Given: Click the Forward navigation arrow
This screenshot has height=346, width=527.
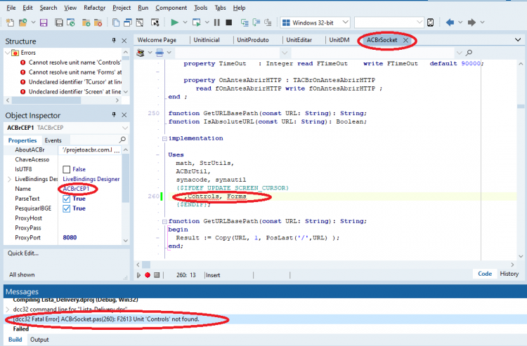Looking at the screenshot, I should tap(472, 22).
